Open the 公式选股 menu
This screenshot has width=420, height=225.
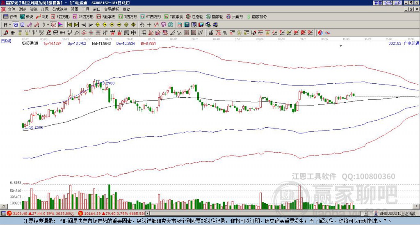(60, 9)
